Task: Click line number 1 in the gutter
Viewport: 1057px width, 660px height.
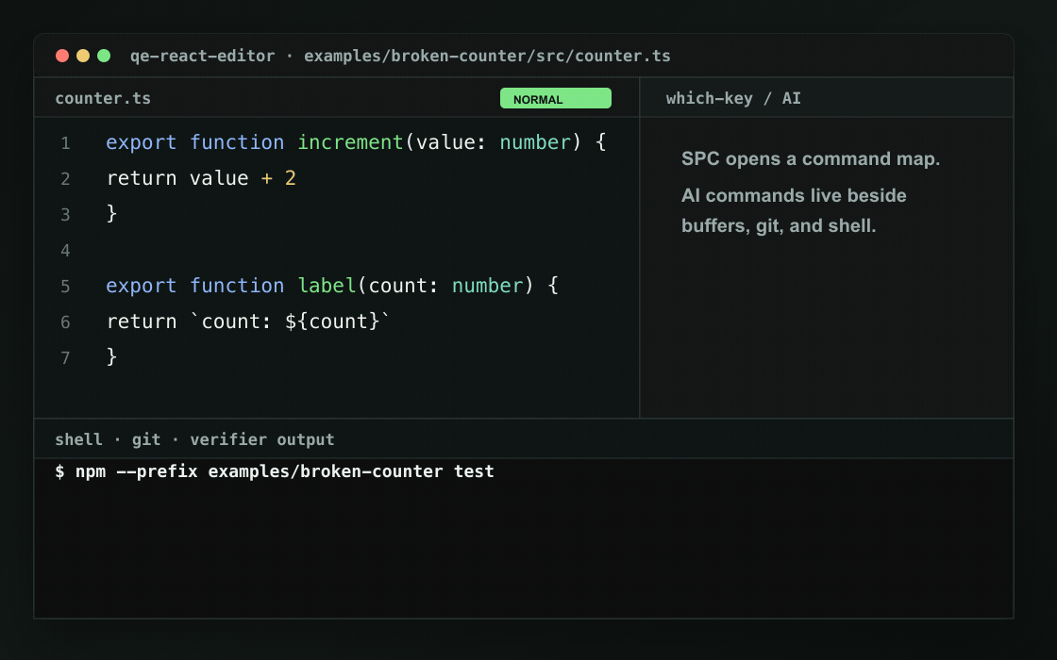Action: coord(65,142)
